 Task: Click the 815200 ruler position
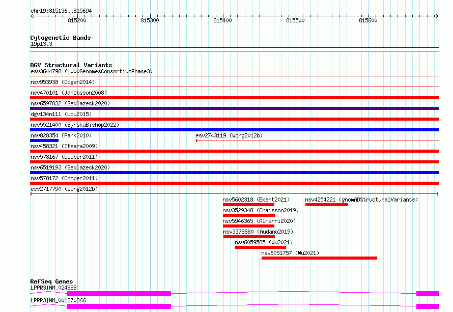point(77,20)
